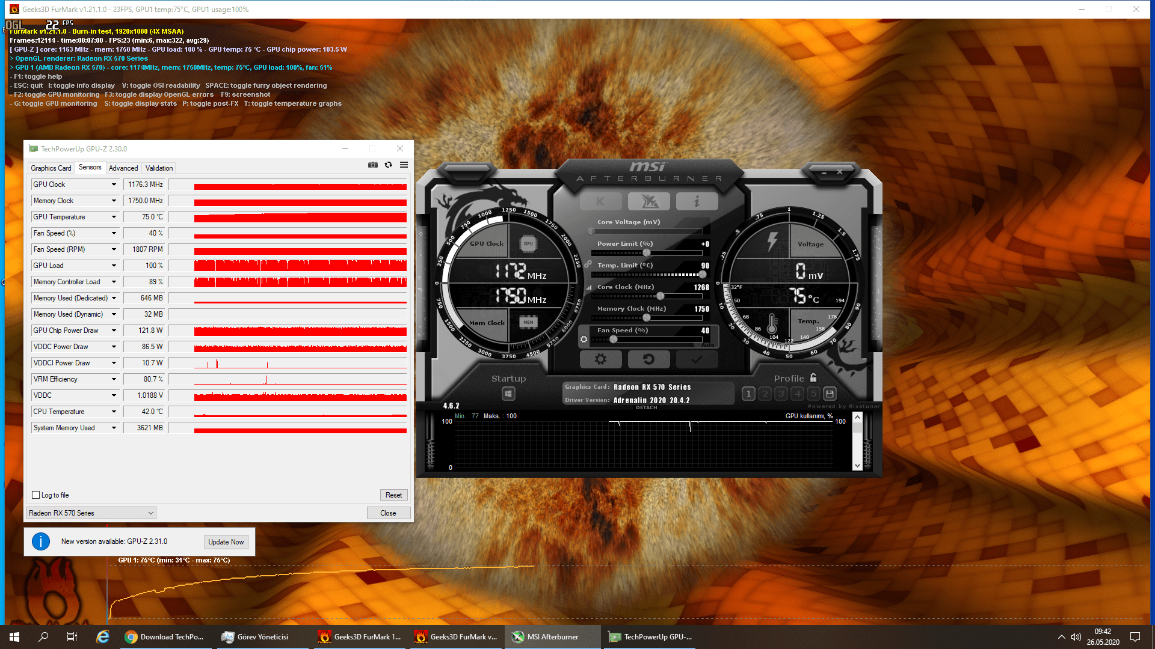Screen dimensions: 1155x649
Task: Click the Afterburner Kombustor K button
Action: coord(600,201)
